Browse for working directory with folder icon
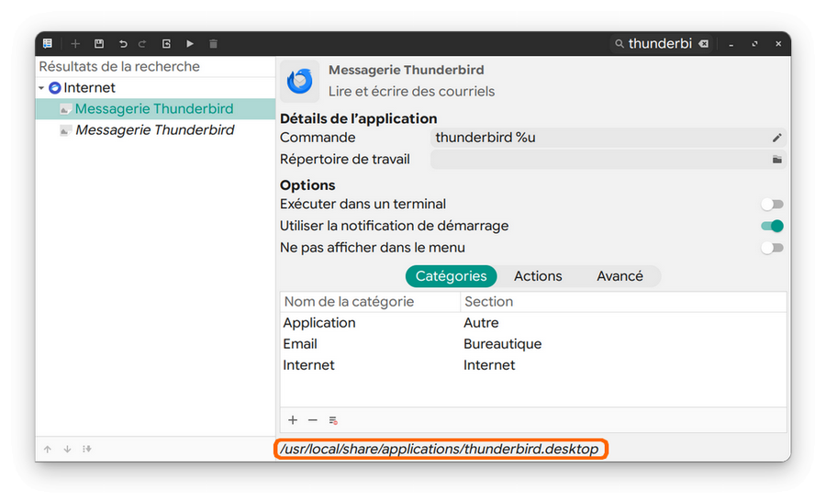 (776, 160)
